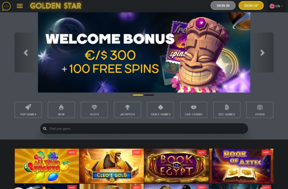Select Table Games spade category
The image size is (288, 189).
click(160, 110)
